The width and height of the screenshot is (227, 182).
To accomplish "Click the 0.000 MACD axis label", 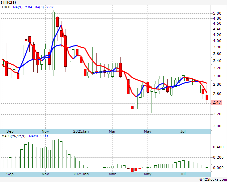I will click(x=218, y=168).
